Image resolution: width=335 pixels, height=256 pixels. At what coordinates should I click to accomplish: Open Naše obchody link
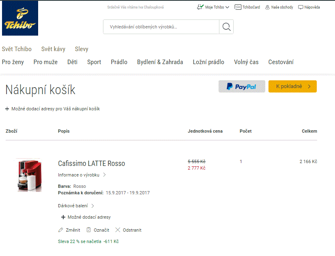(x=282, y=7)
